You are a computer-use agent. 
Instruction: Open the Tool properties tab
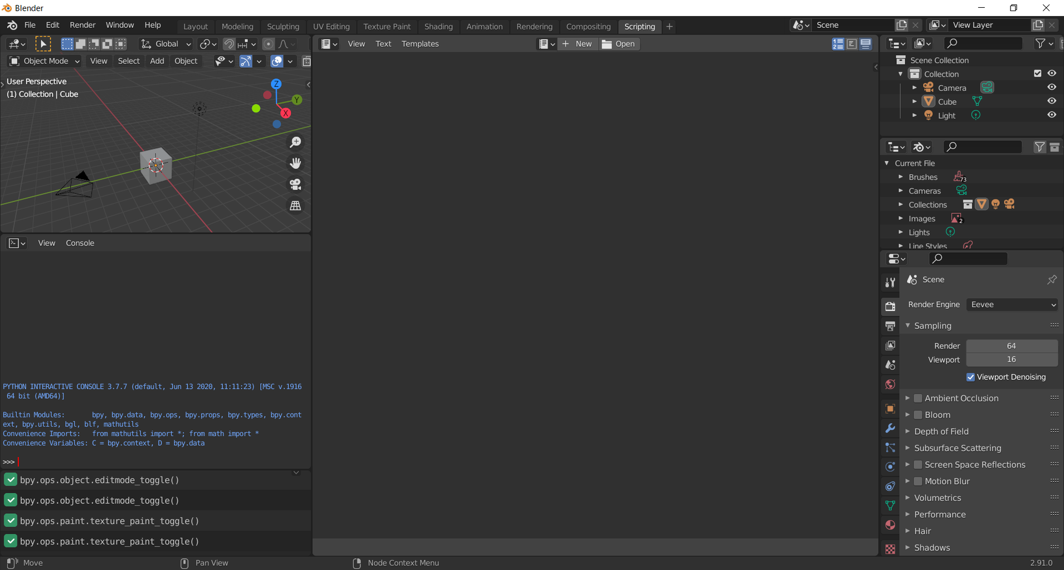coord(890,283)
